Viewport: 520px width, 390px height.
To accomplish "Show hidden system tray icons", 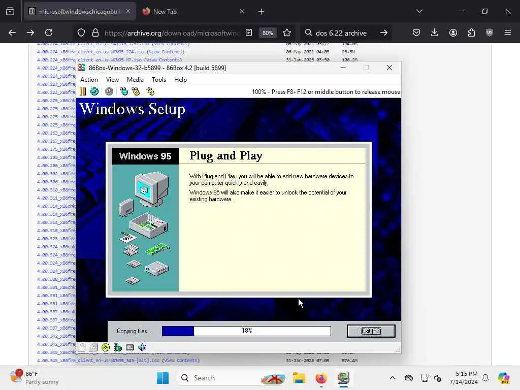I will coord(393,378).
